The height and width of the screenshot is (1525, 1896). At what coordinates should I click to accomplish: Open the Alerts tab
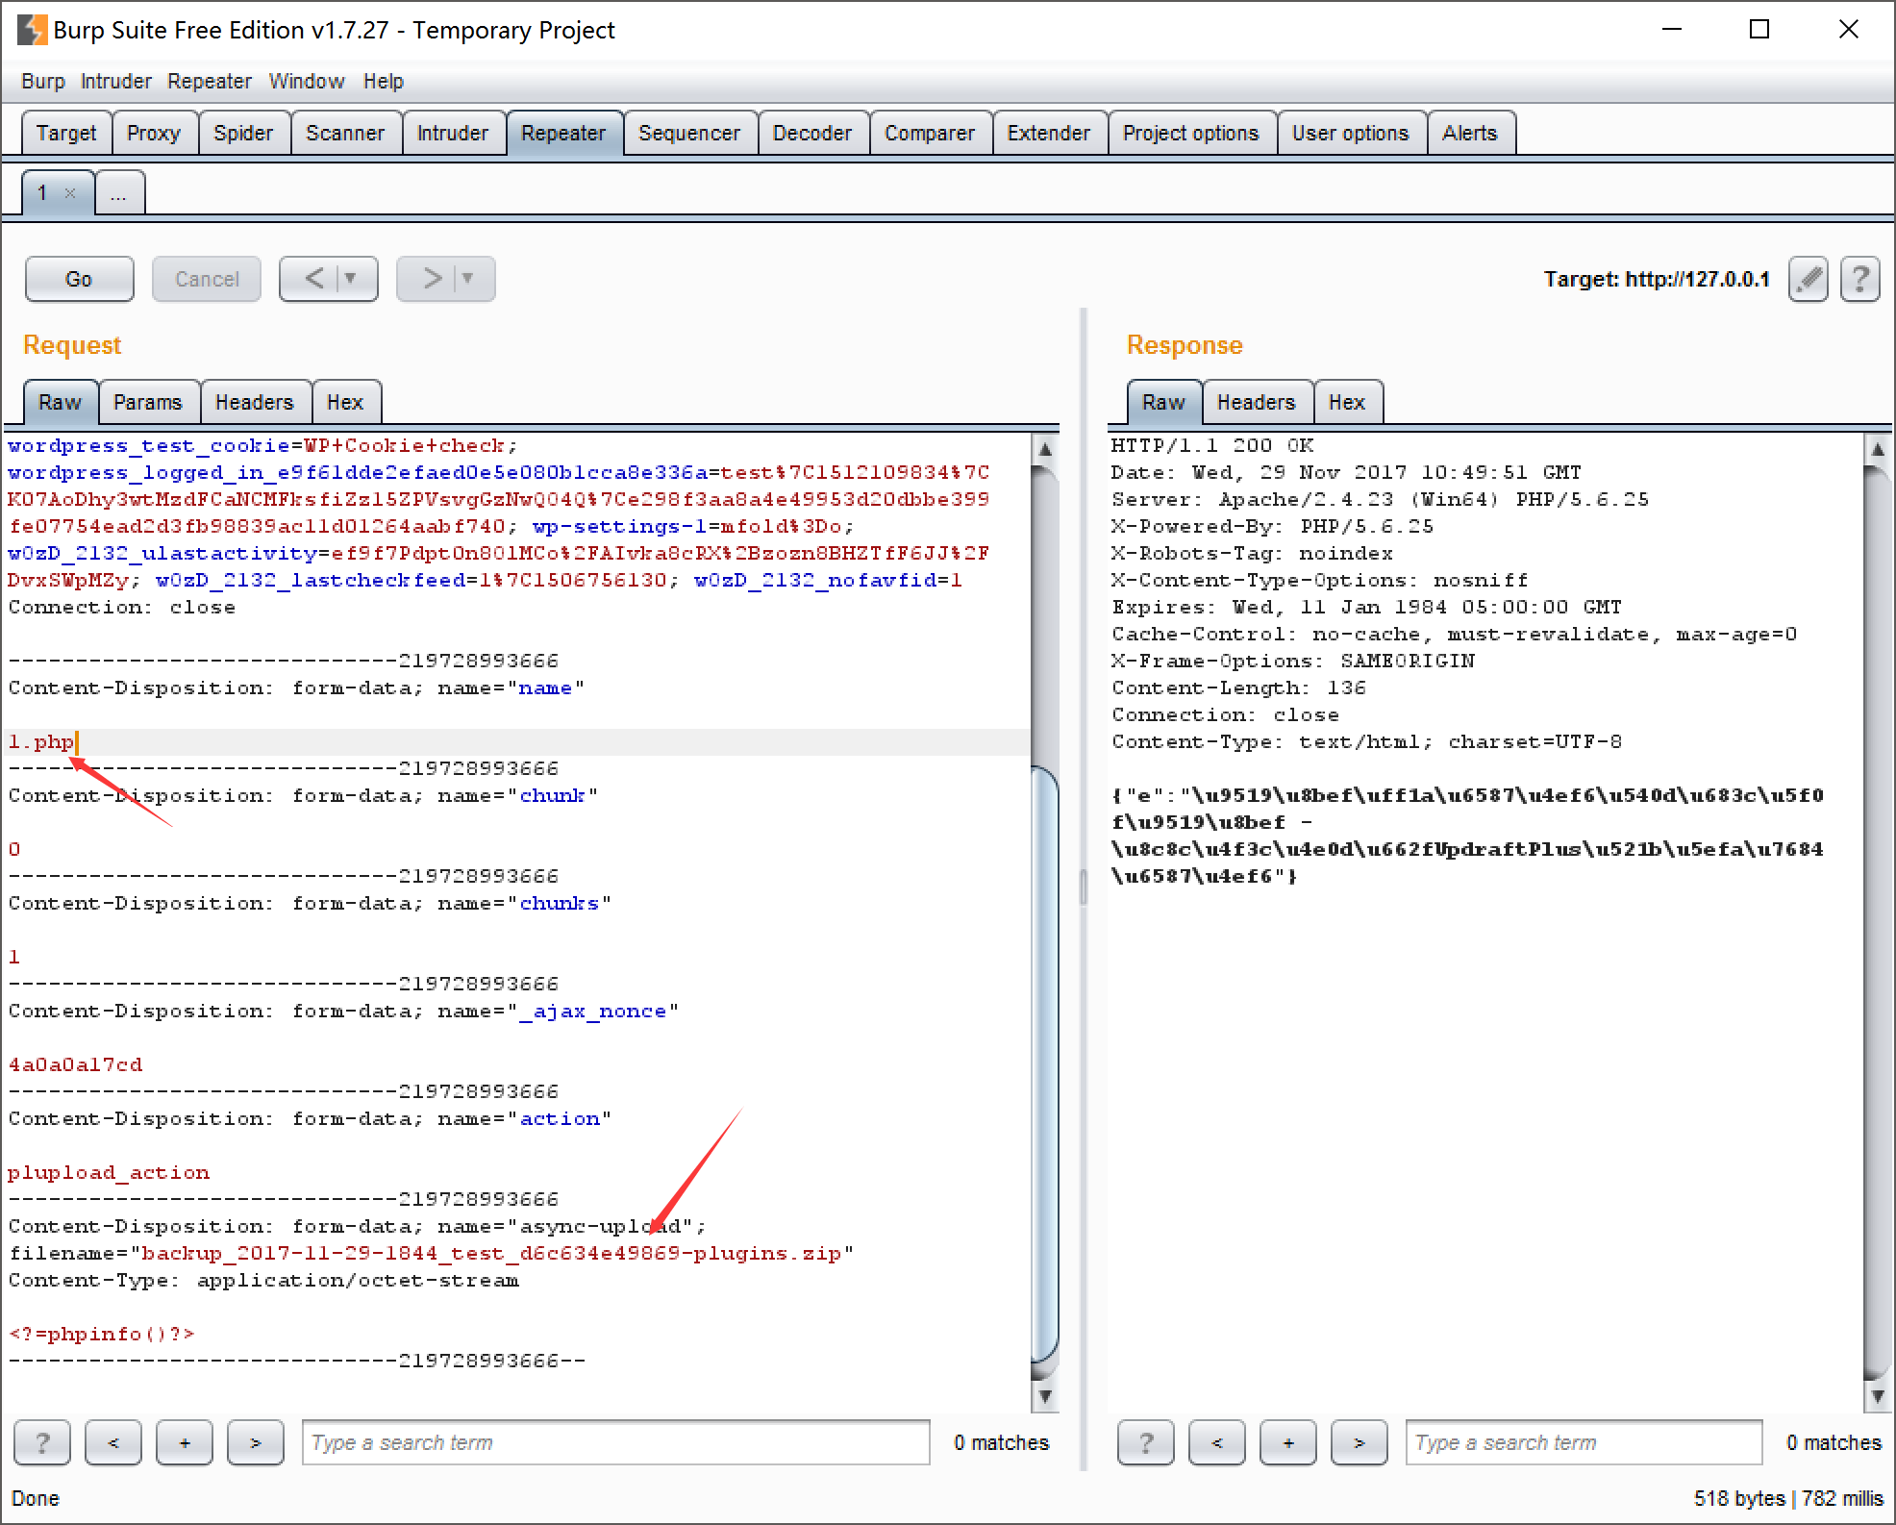[x=1470, y=133]
